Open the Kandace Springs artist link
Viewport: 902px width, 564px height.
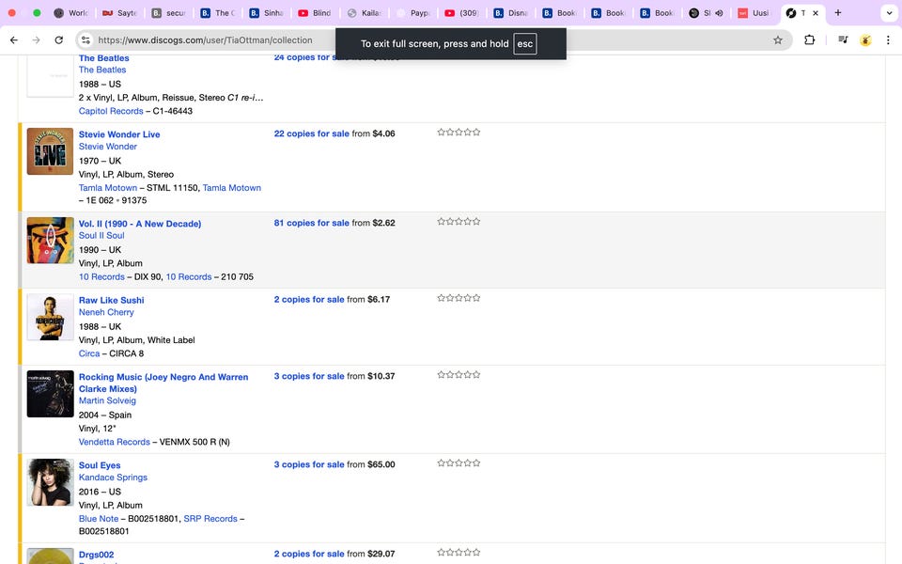(113, 478)
